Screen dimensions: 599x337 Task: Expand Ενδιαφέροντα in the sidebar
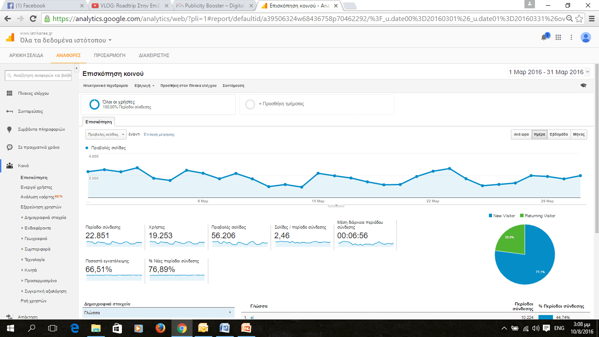[x=36, y=228]
